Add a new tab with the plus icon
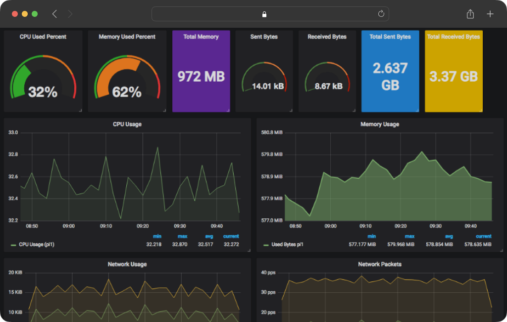The width and height of the screenshot is (507, 322). (490, 14)
